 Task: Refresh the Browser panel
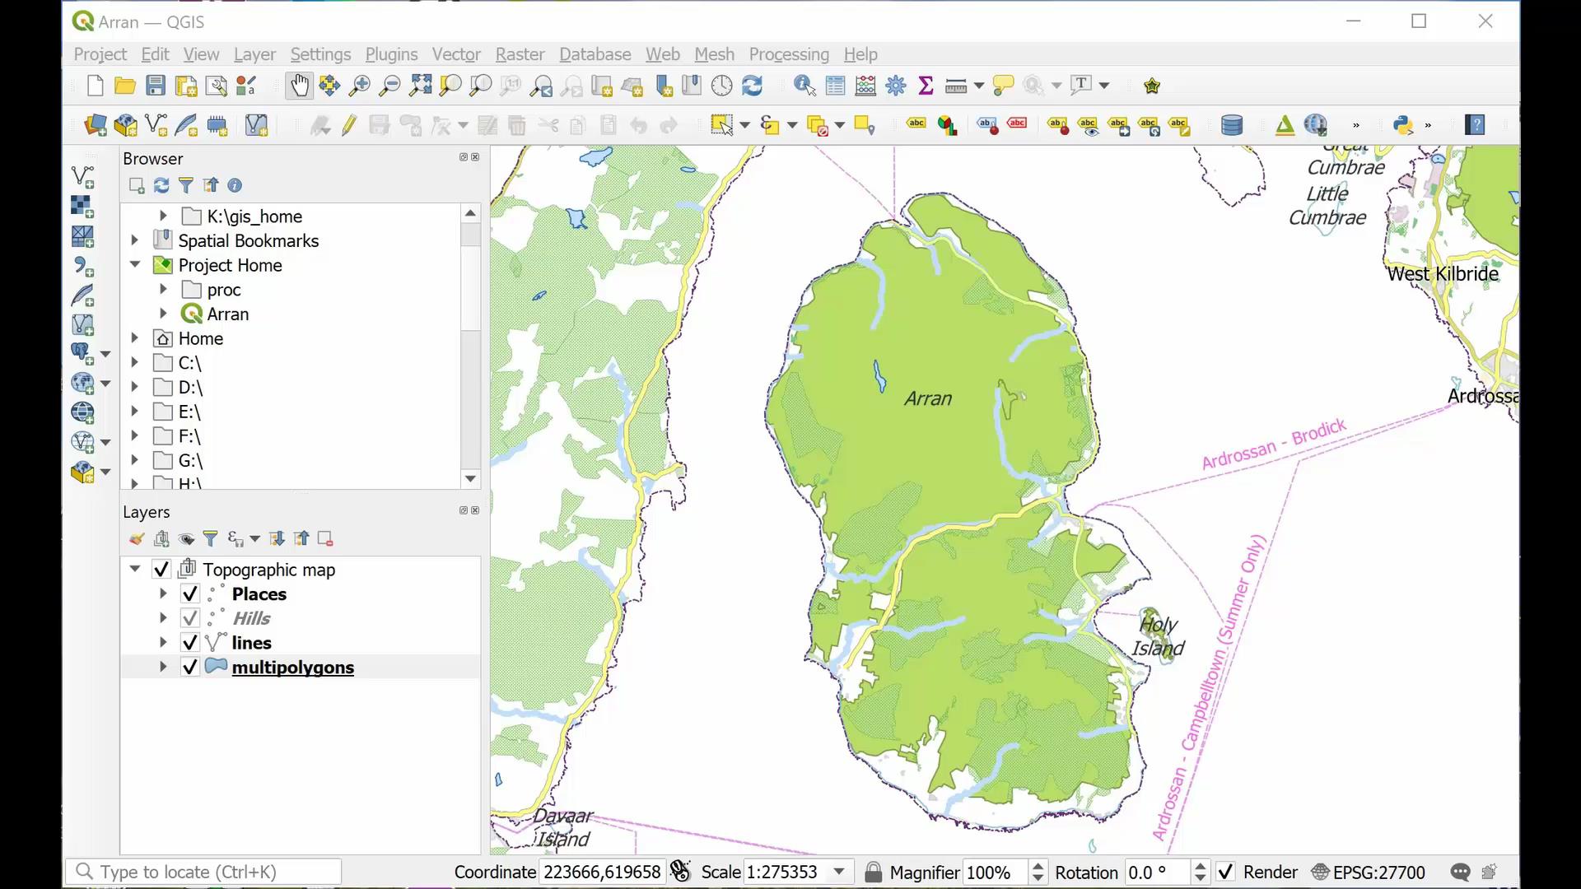pyautogui.click(x=161, y=185)
